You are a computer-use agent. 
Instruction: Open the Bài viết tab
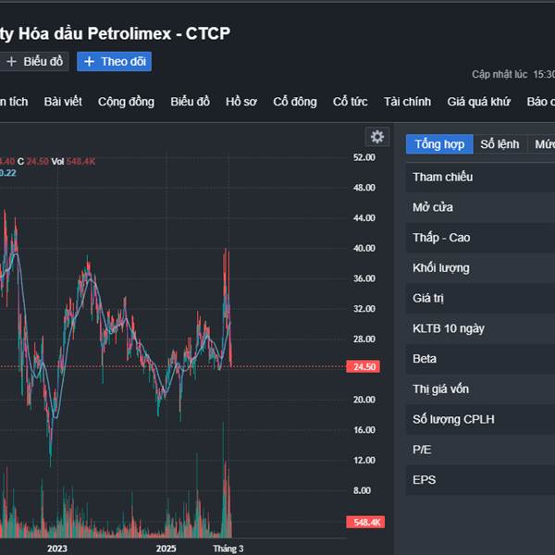point(63,102)
